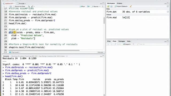Maximize the Console pane
171x96 pixels.
pyautogui.click(x=103, y=56)
